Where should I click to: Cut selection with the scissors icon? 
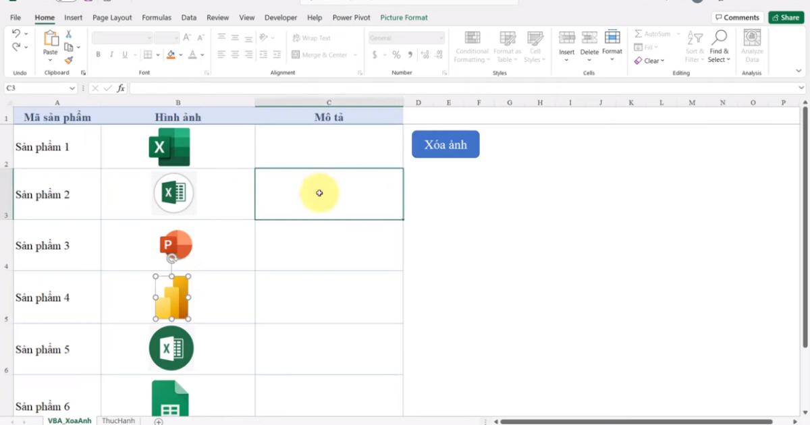click(68, 34)
